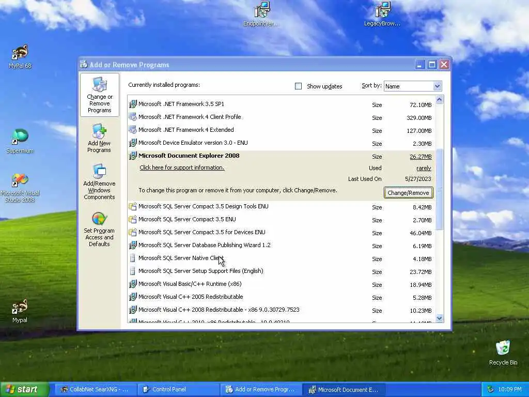Viewport: 529px width, 397px height.
Task: Click icon of Microsoft Device Emulator 3.0
Action: point(133,143)
